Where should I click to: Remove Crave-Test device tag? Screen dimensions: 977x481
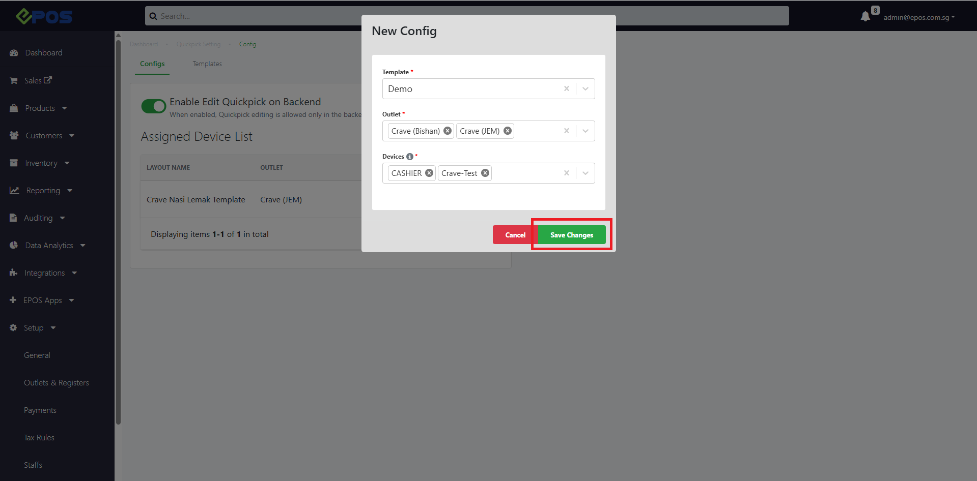[485, 173]
